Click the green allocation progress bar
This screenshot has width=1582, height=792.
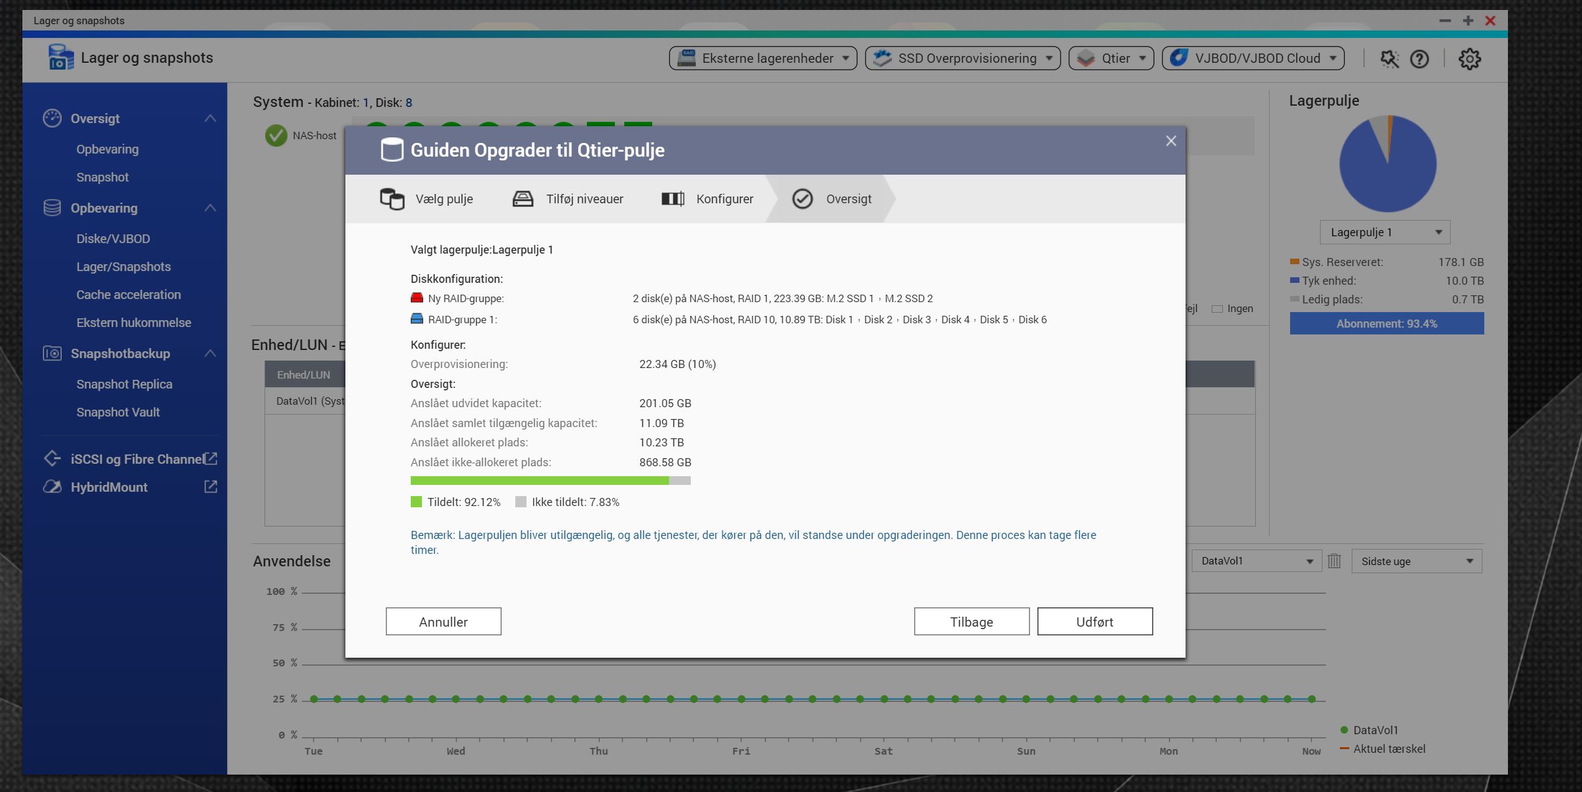[540, 481]
